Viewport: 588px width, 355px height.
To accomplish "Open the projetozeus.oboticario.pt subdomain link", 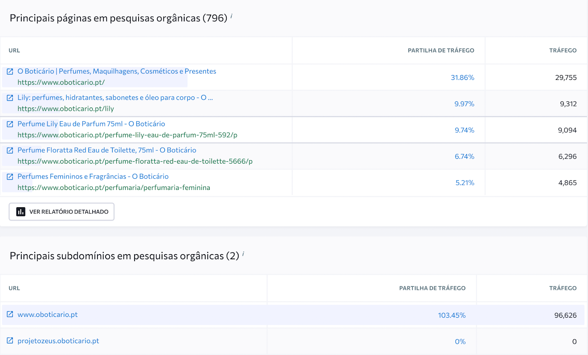I will [58, 341].
